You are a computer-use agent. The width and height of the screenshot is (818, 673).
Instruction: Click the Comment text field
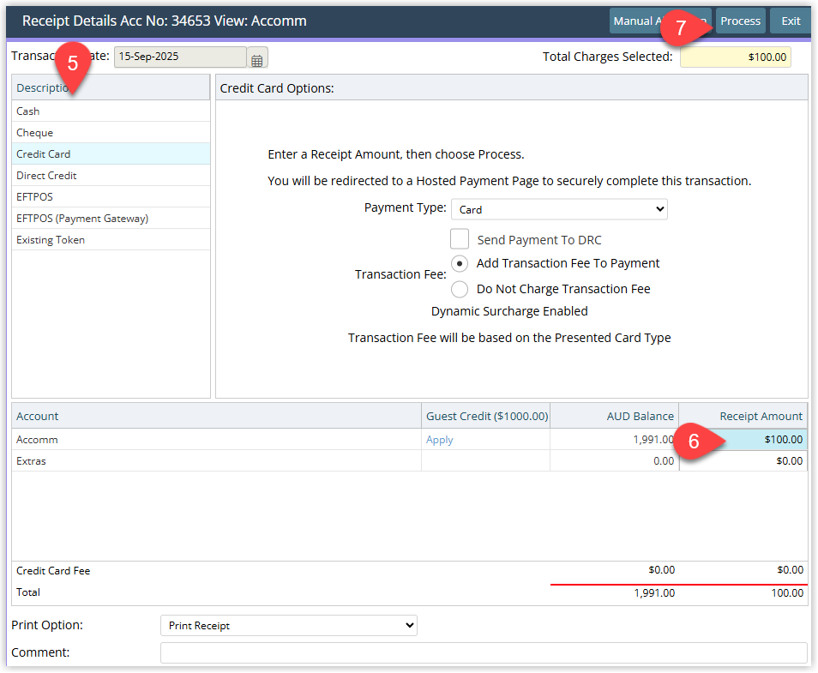pos(484,652)
